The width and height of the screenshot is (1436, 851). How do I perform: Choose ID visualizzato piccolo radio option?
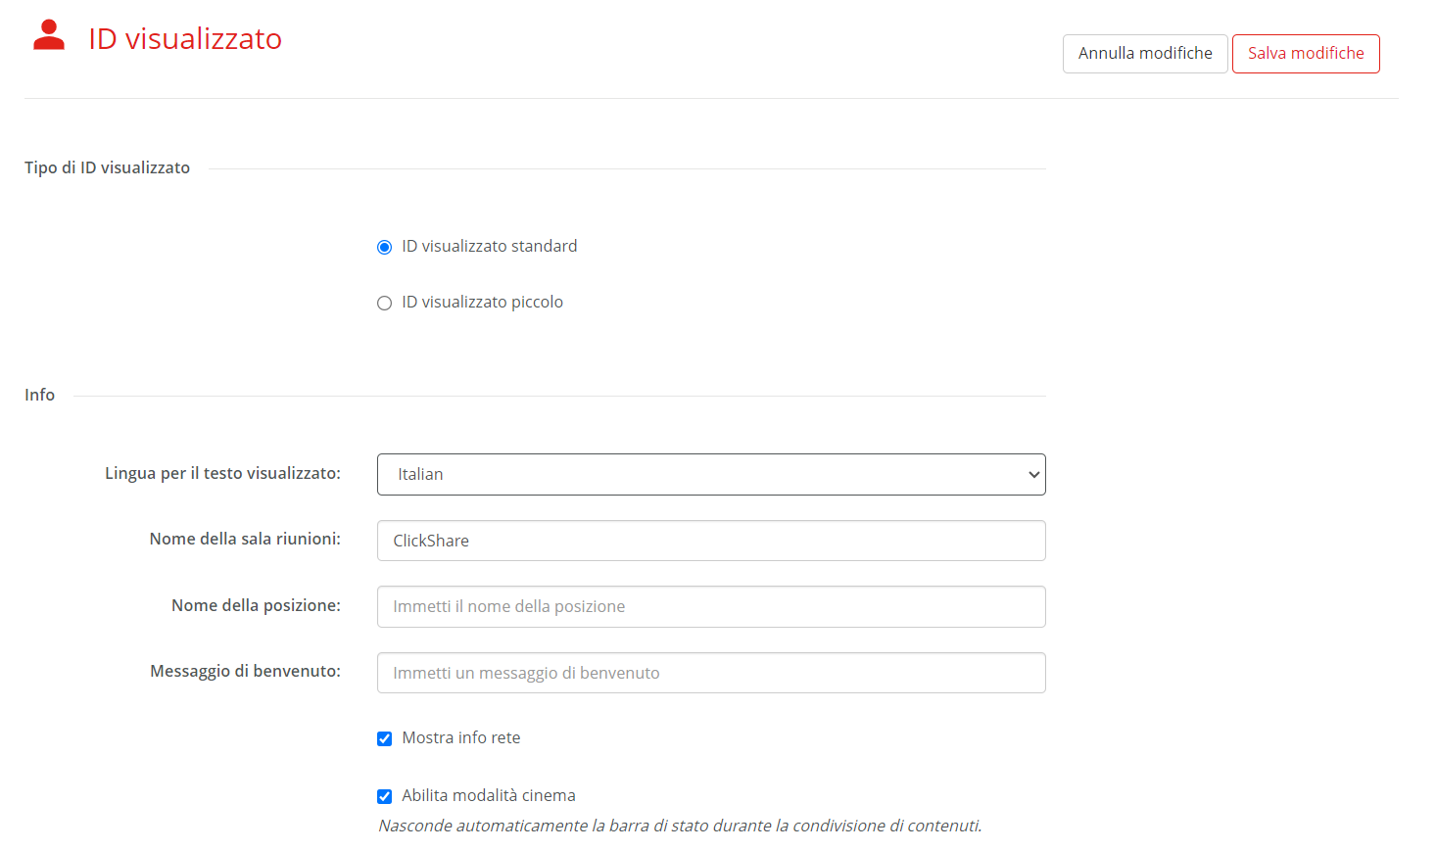tap(384, 303)
